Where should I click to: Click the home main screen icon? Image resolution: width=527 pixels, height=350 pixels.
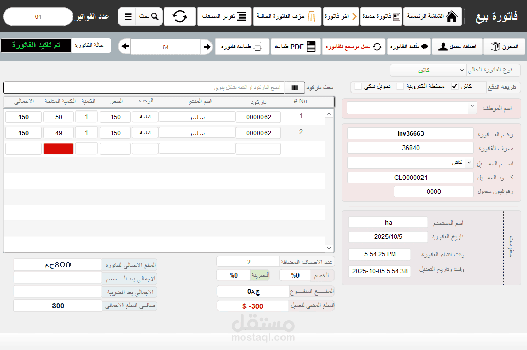452,16
